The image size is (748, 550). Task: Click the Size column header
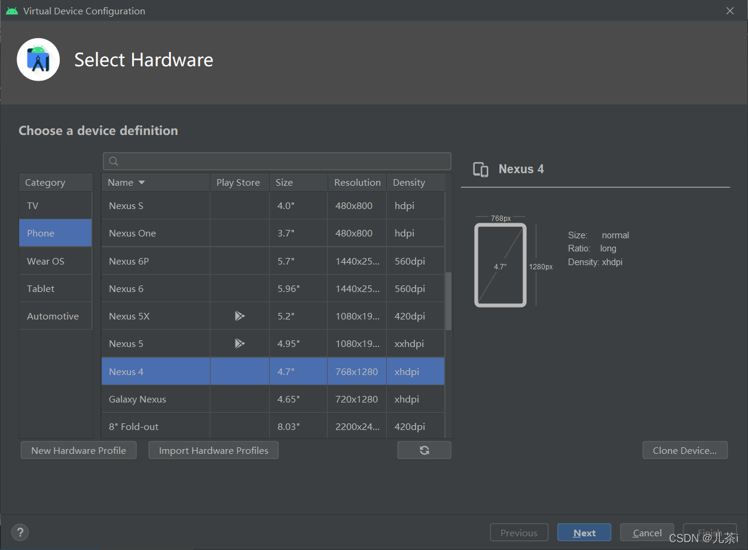298,182
